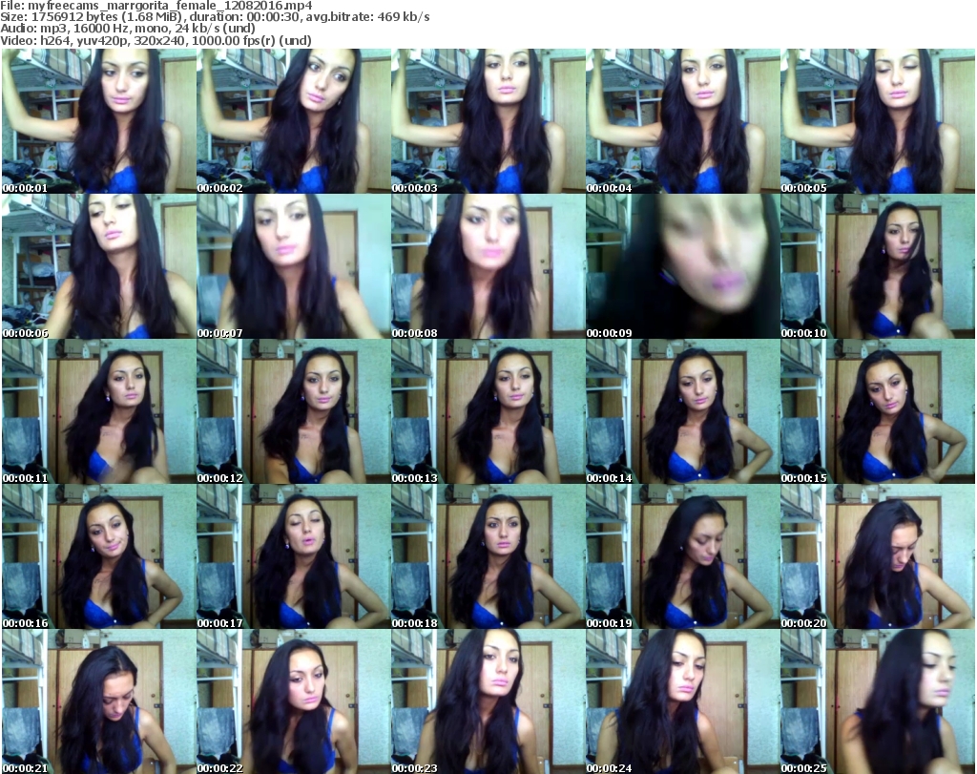Click the frame marked 00:00:03
The height and width of the screenshot is (774, 977).
tap(488, 121)
